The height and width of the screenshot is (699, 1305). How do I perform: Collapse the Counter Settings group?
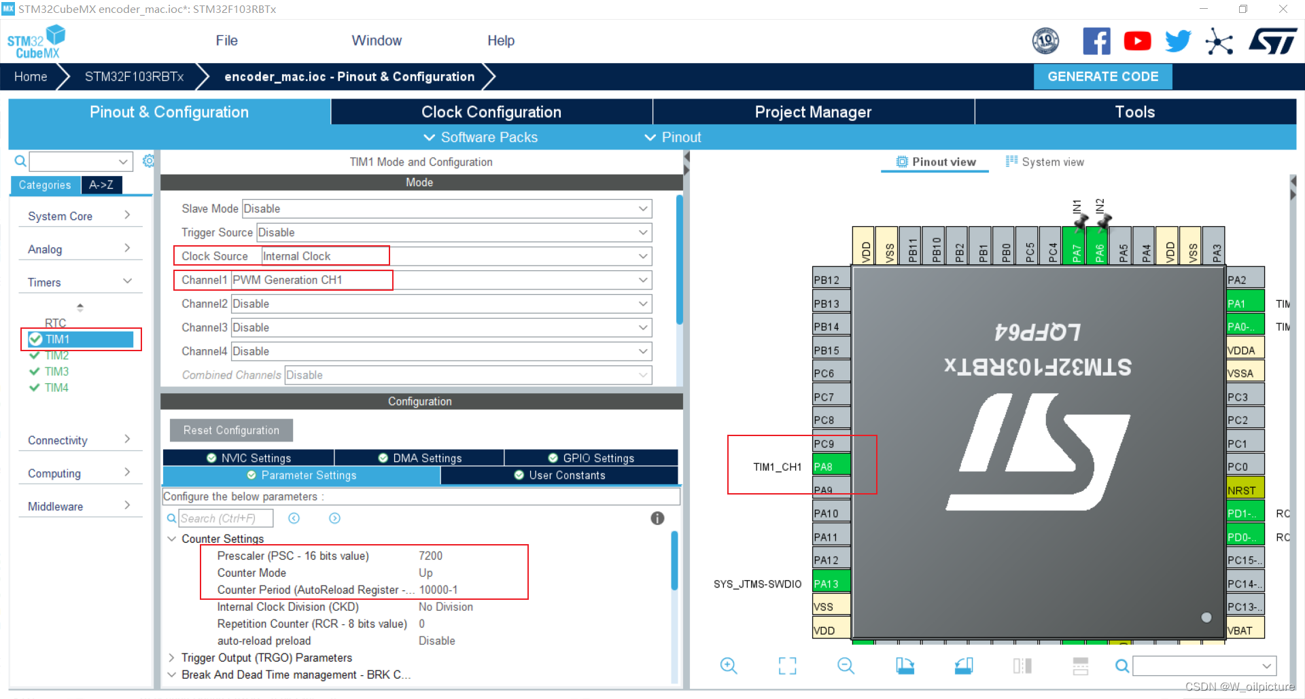coord(171,539)
